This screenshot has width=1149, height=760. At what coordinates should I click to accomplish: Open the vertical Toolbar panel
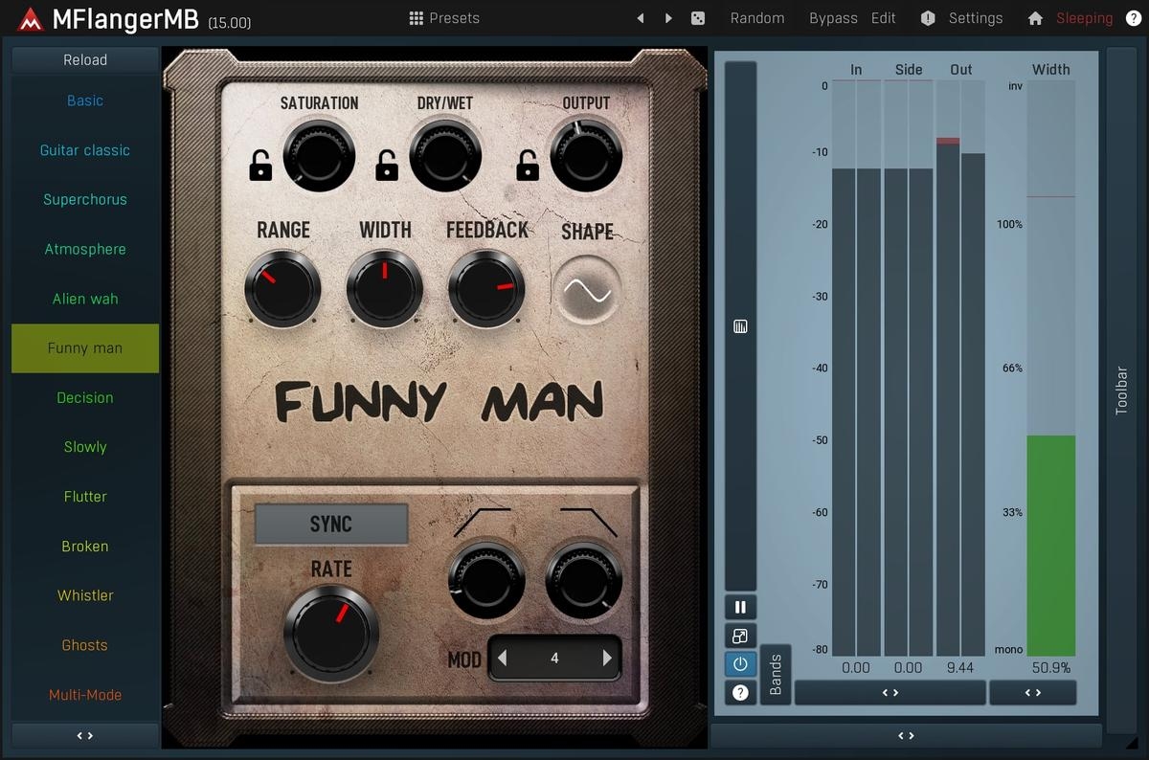pos(1121,391)
